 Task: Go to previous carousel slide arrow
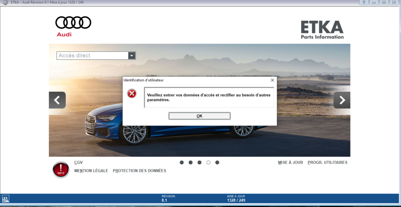tap(57, 100)
